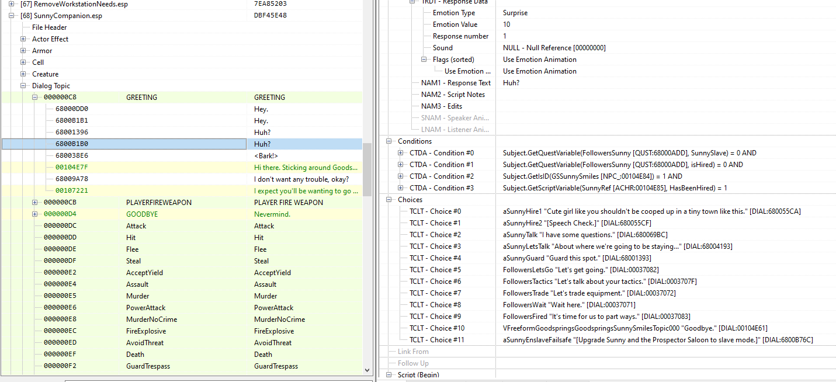The image size is (836, 382).
Task: Select the 000000DE Flee topic
Action: [x=181, y=249]
